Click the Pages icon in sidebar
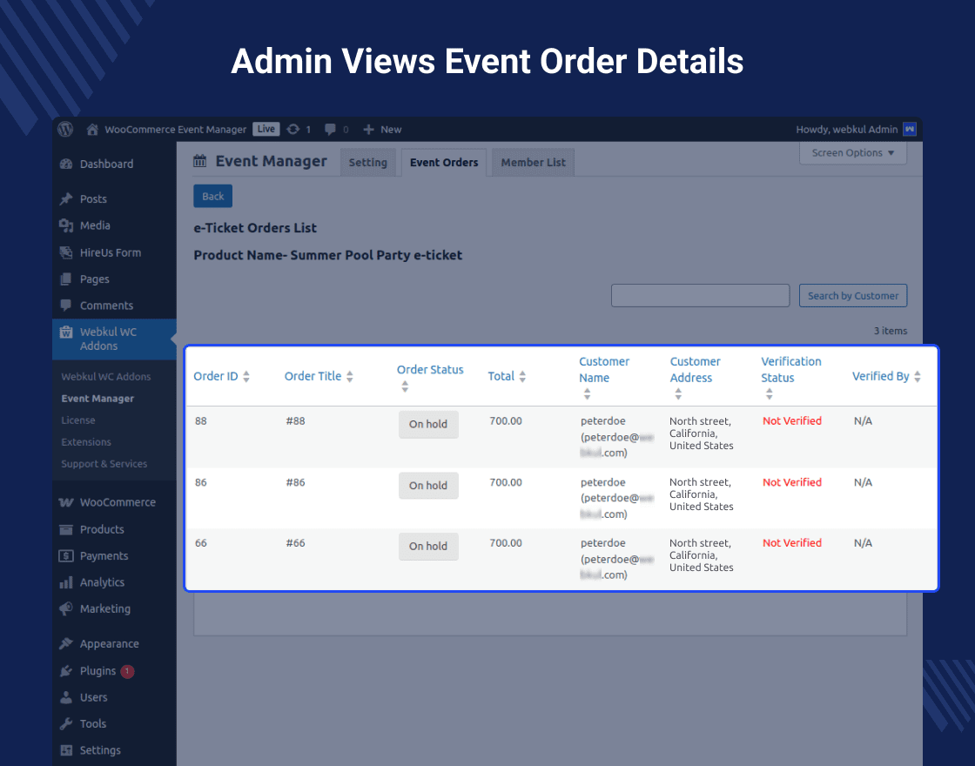 [x=66, y=279]
